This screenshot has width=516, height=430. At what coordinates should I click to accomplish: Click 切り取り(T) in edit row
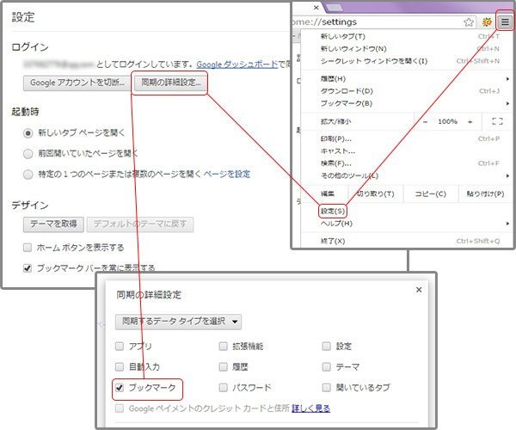pos(376,193)
